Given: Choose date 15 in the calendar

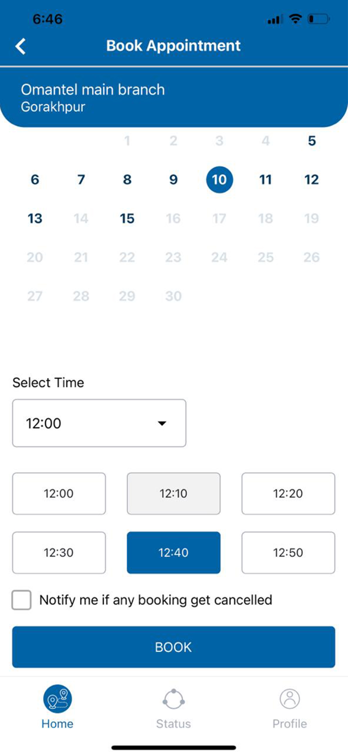Looking at the screenshot, I should click(x=127, y=218).
